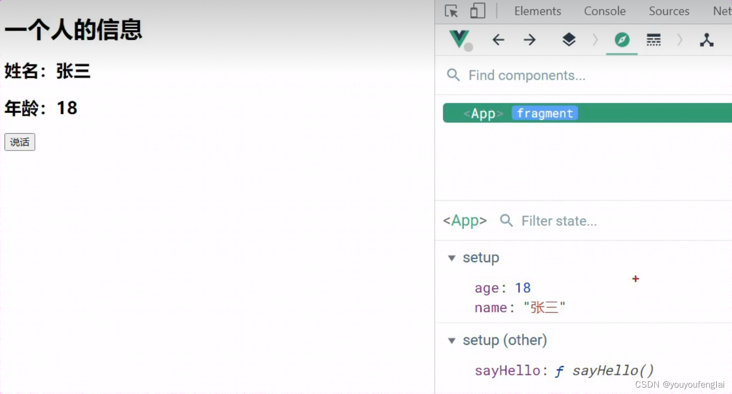Collapse the setup (other) section

(x=452, y=340)
